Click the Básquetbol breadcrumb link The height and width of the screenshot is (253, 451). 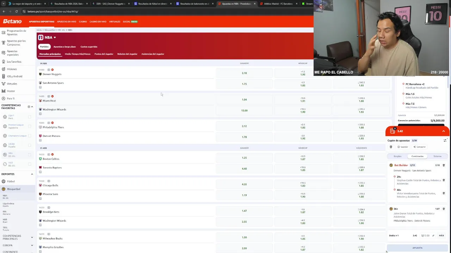(50, 30)
